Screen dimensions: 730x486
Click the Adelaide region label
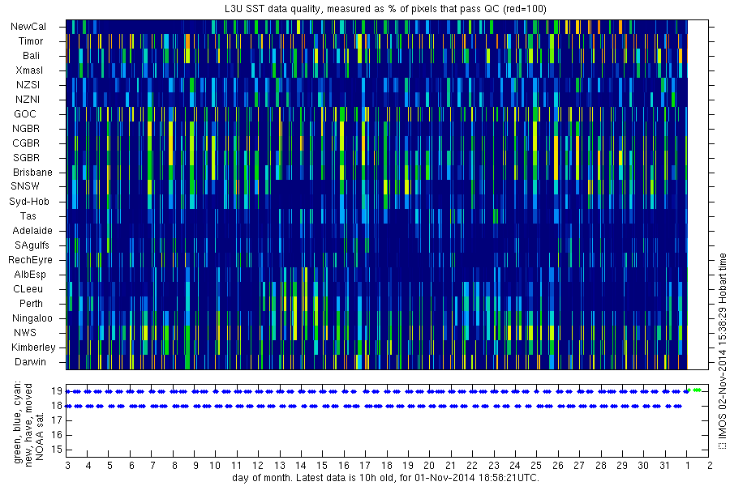[32, 231]
